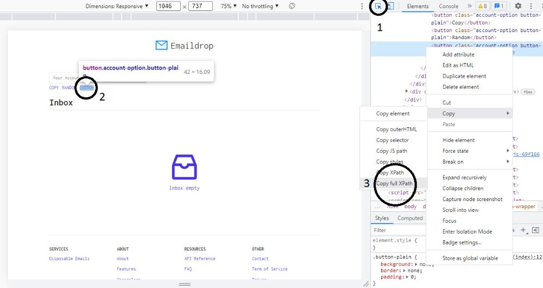Expand the Break on submenu
The height and width of the screenshot is (288, 543).
(x=469, y=161)
